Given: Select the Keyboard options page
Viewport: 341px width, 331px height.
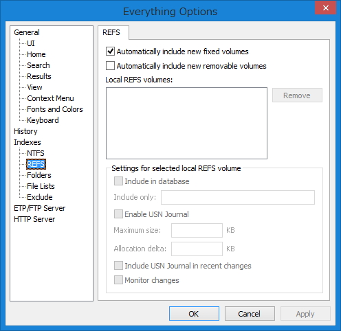Looking at the screenshot, I should pos(43,120).
